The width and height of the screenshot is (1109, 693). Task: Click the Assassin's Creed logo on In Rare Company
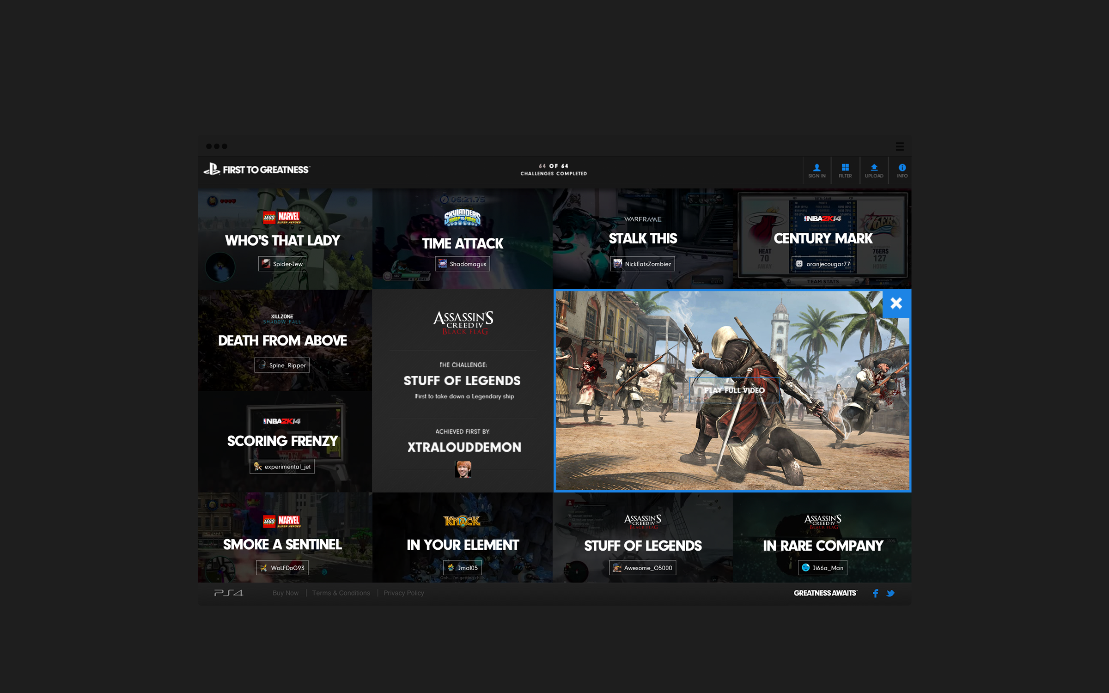(x=823, y=522)
